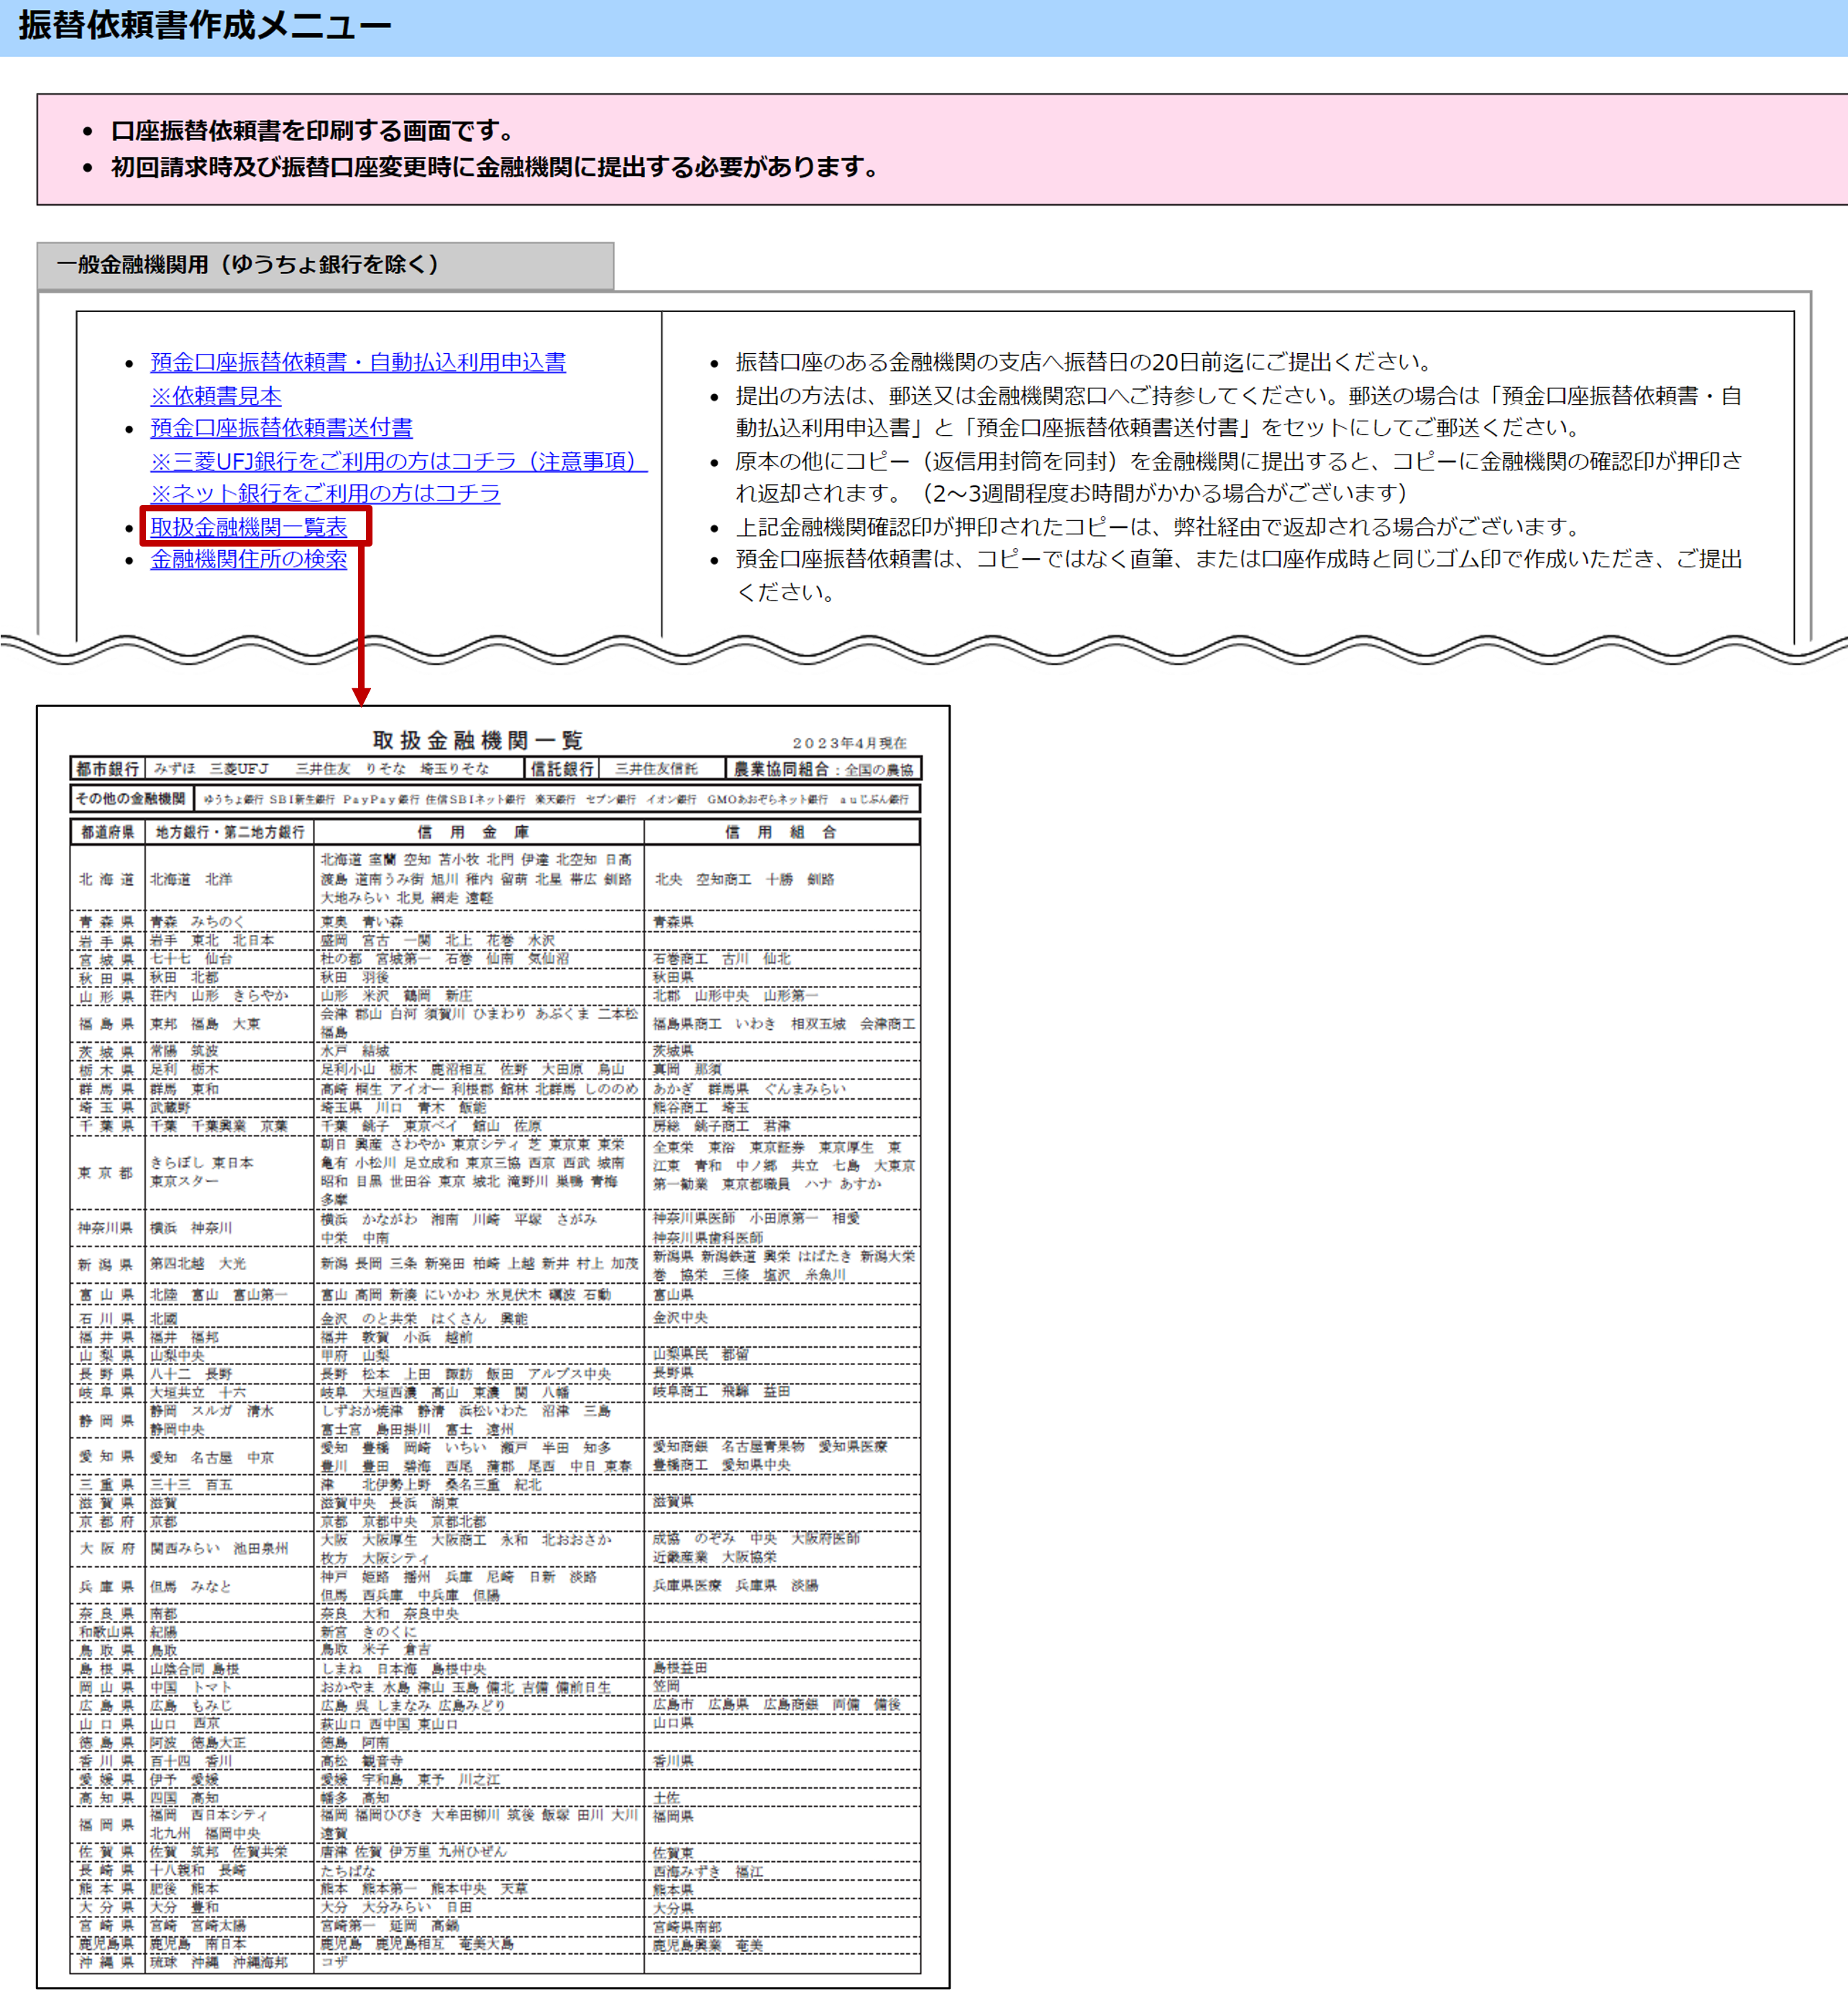
Task: Click the その他の金融機関 label
Action: 131,798
